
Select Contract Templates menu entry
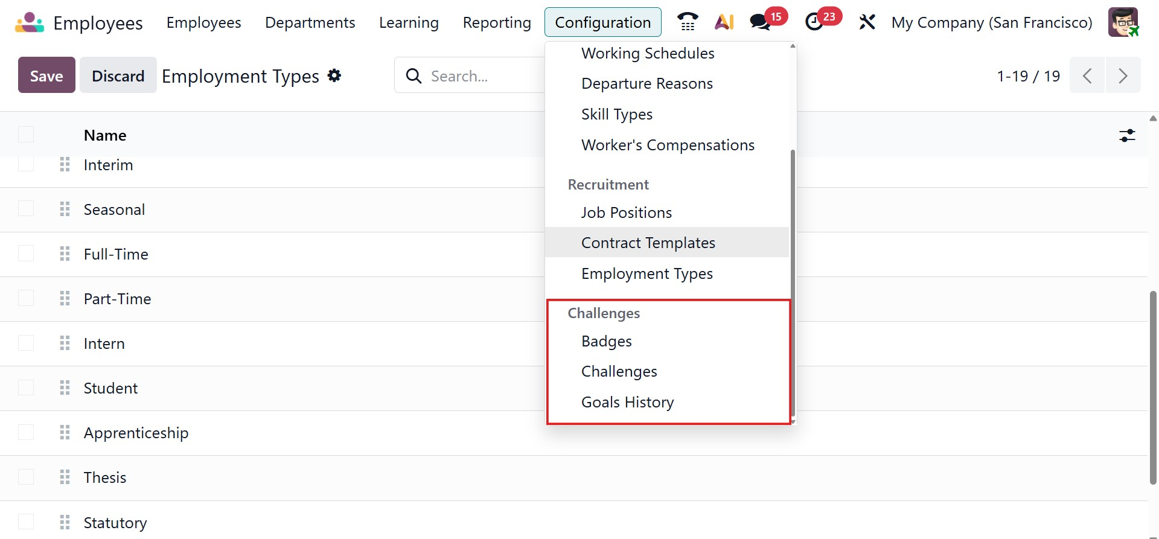coord(648,243)
